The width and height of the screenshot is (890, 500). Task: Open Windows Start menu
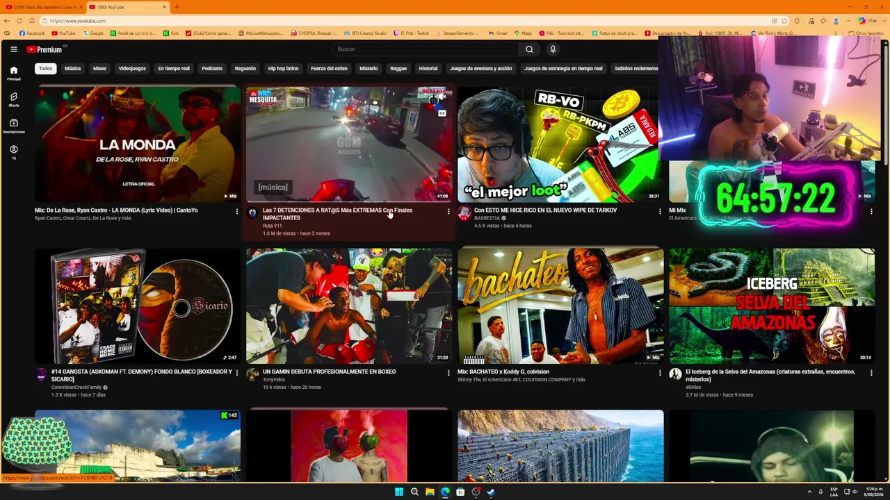(399, 492)
